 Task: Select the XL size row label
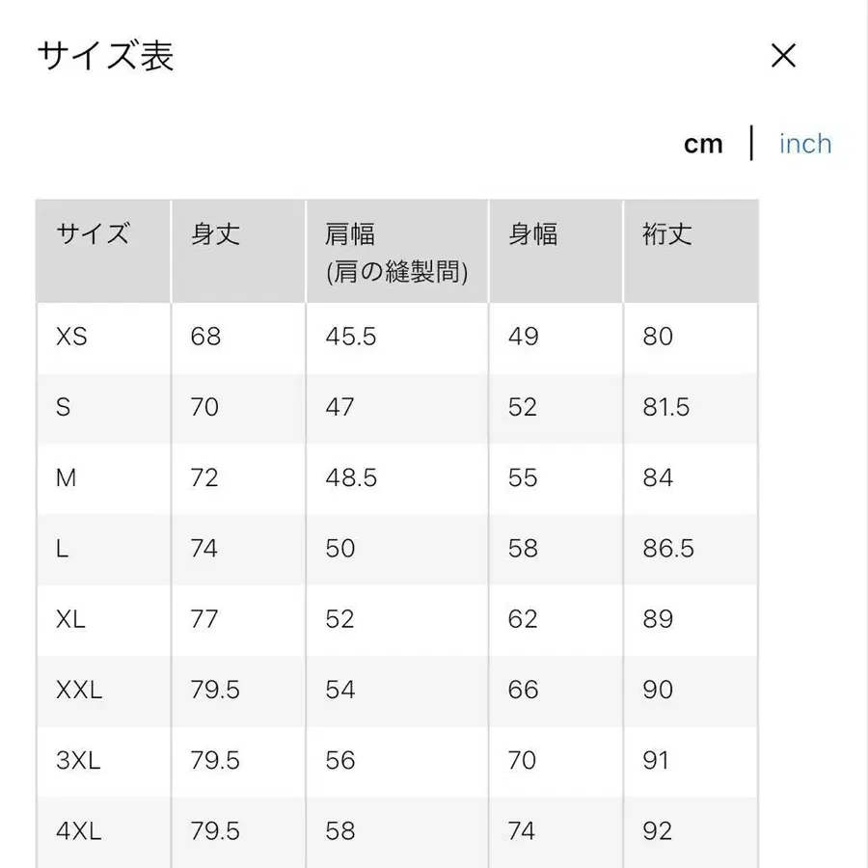pyautogui.click(x=71, y=620)
